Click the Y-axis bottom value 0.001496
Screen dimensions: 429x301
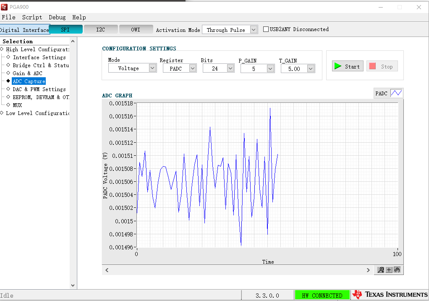coord(121,247)
